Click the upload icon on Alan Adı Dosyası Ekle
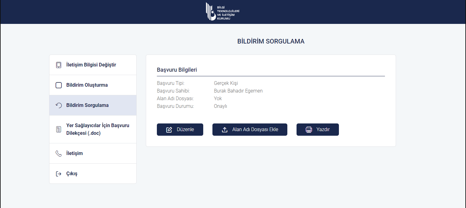The width and height of the screenshot is (466, 208). click(225, 130)
